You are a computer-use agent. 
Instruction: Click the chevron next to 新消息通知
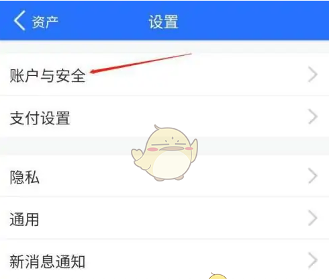[x=313, y=260]
